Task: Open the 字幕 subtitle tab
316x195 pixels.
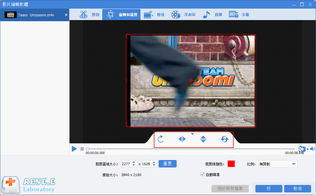Action: tap(239, 15)
